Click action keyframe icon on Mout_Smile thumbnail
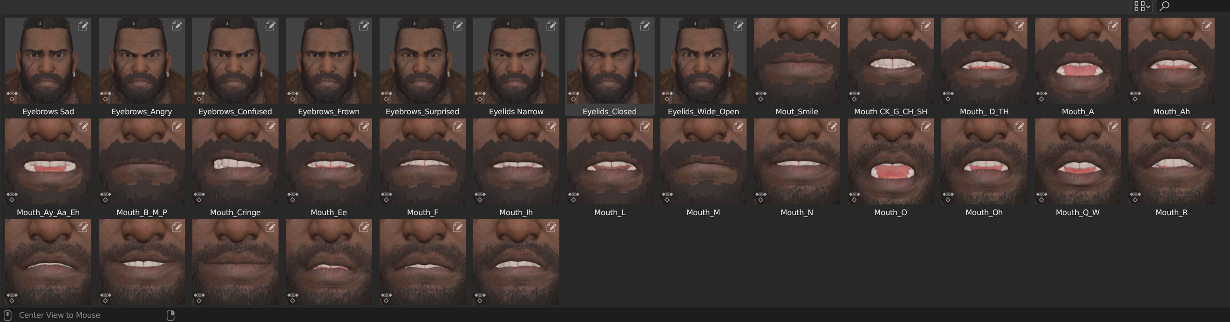The image size is (1230, 322). [760, 97]
